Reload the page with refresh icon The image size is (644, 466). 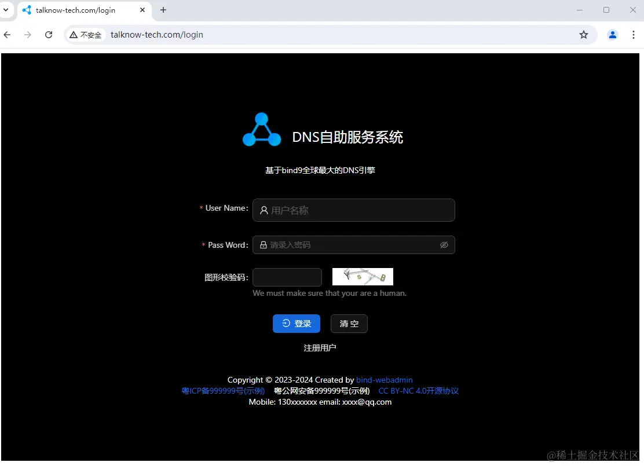point(49,35)
